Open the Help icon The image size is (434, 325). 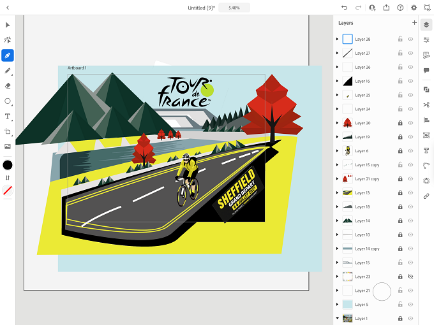point(400,8)
